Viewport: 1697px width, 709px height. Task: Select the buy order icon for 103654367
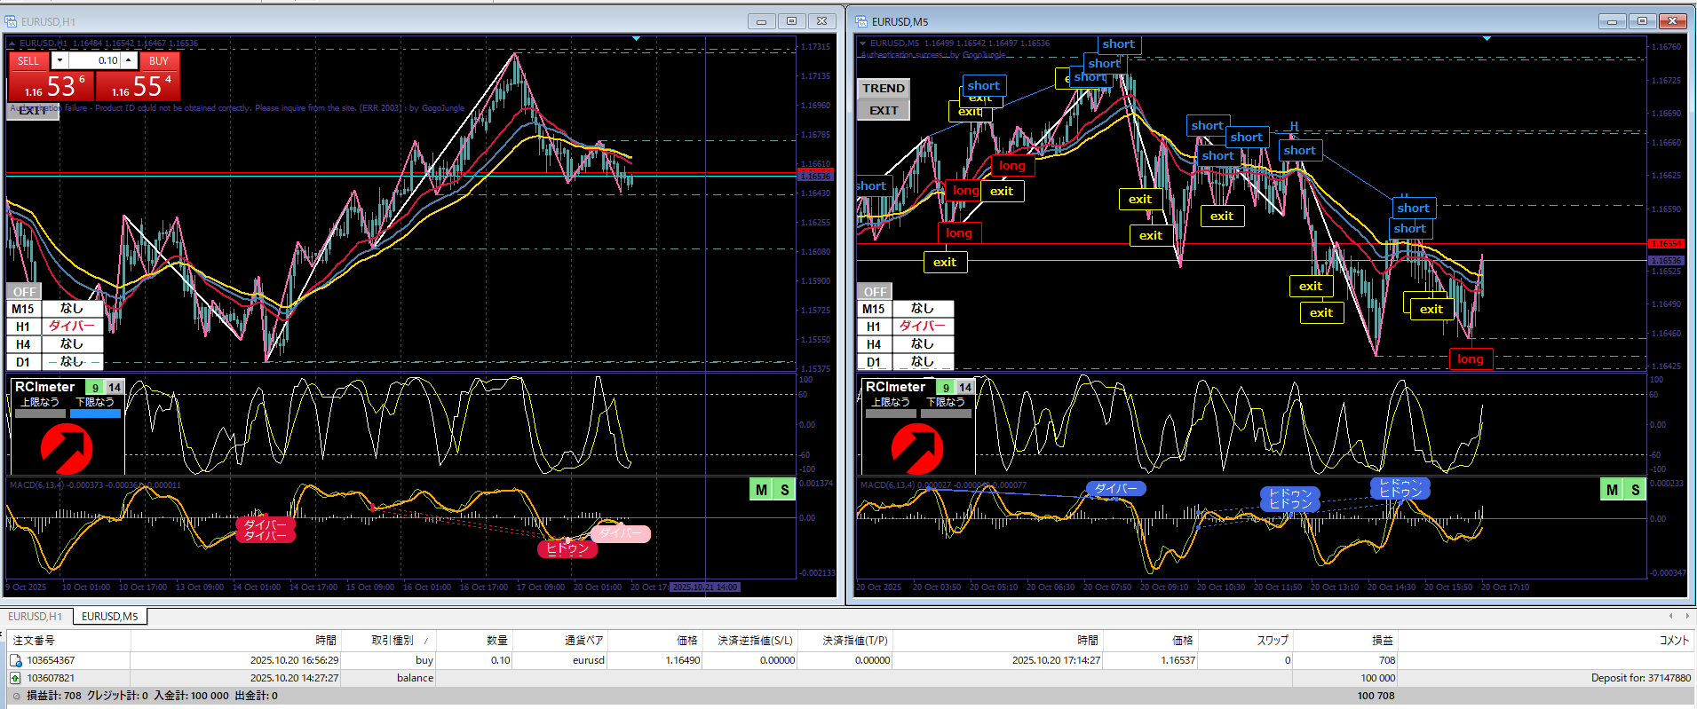coord(16,660)
